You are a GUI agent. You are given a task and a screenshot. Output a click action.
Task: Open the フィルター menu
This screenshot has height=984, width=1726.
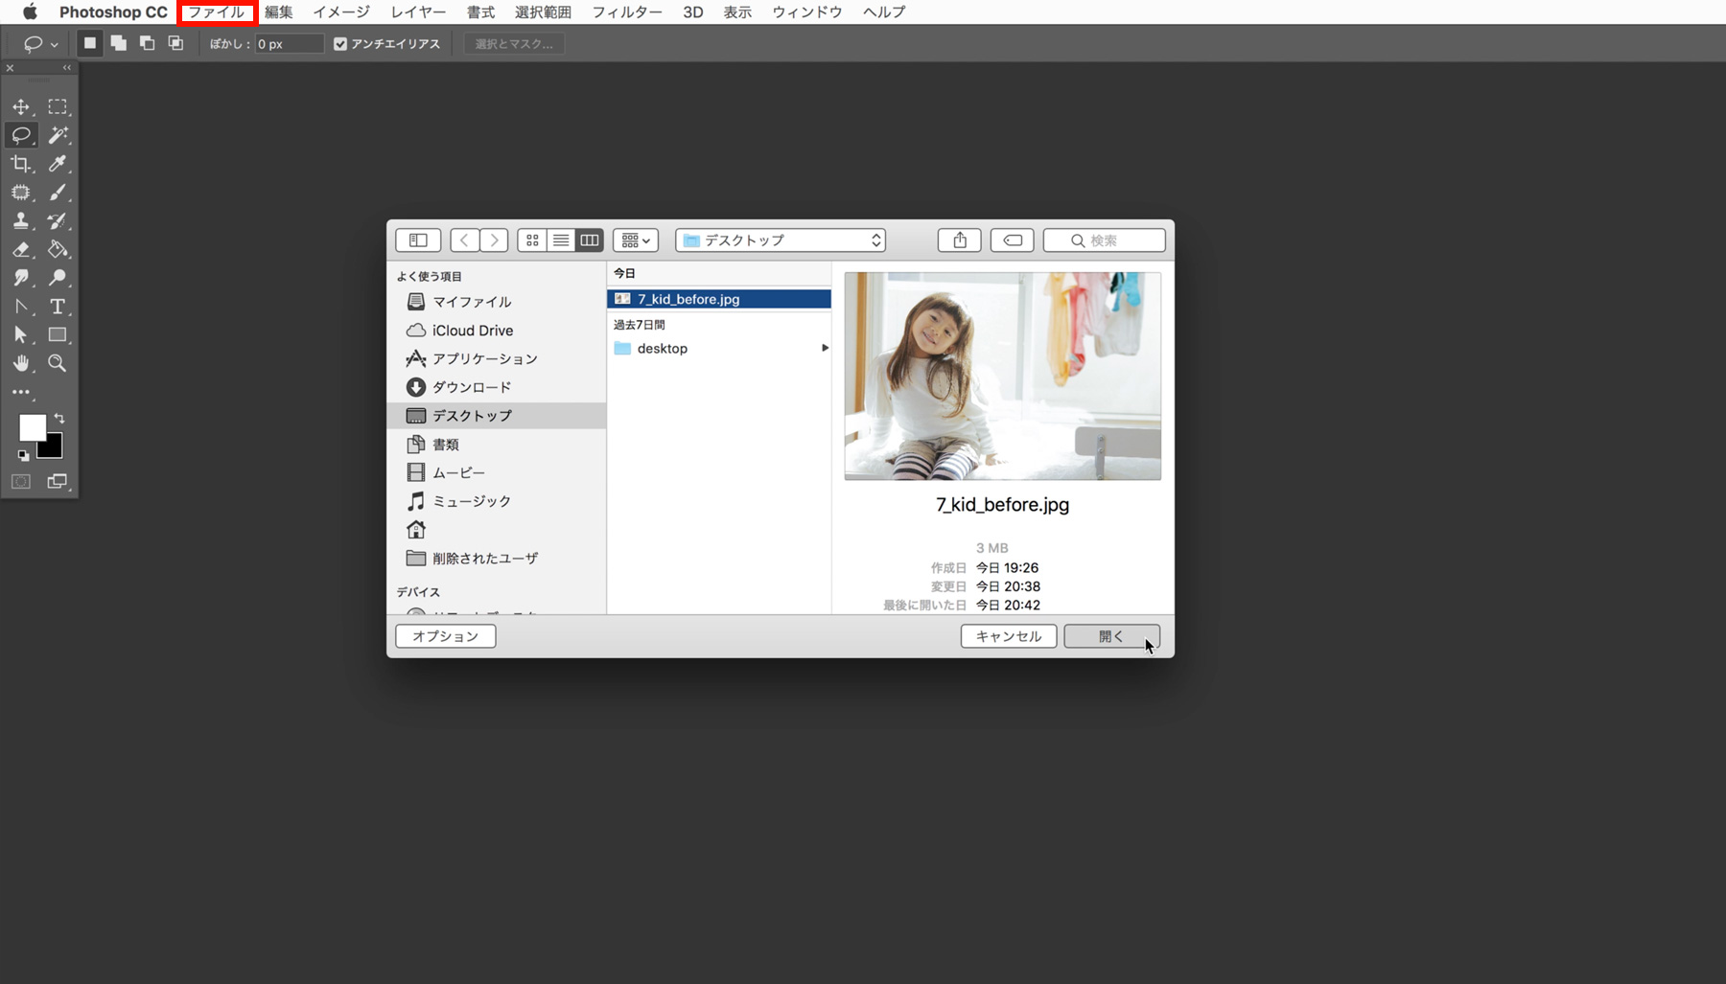[x=627, y=11]
